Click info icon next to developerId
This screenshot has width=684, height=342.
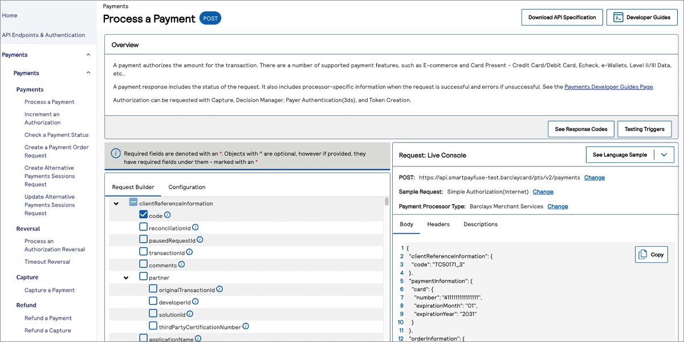click(195, 302)
